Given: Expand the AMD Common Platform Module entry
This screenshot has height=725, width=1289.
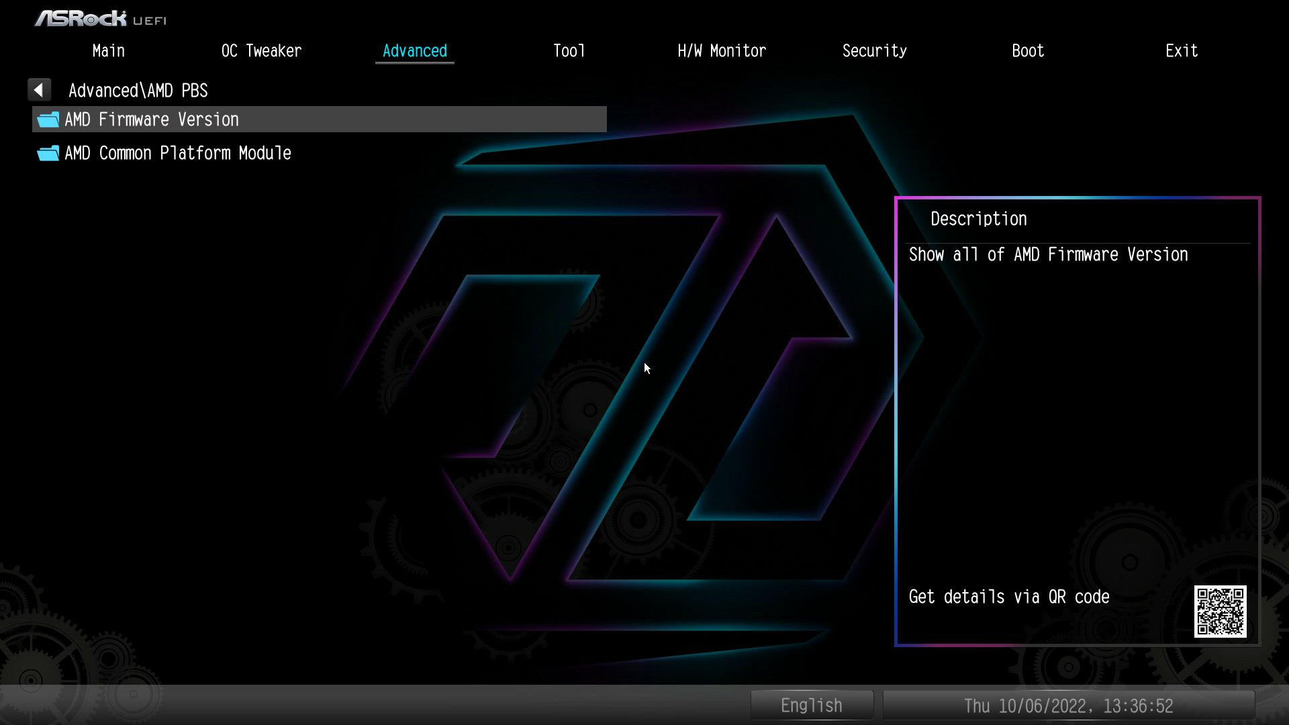Looking at the screenshot, I should pyautogui.click(x=178, y=153).
